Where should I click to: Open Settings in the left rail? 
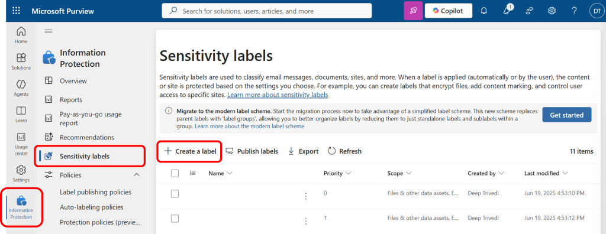pos(21,173)
